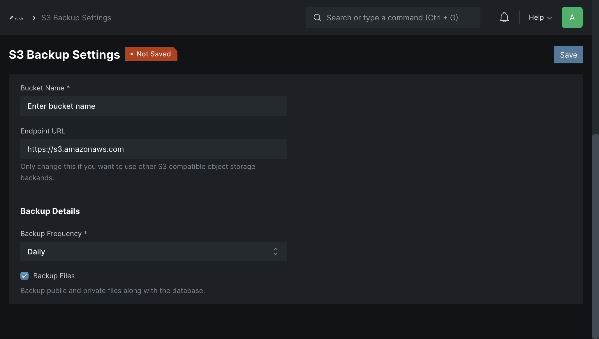This screenshot has height=339, width=599.
Task: Open notifications bell icon
Action: 504,17
